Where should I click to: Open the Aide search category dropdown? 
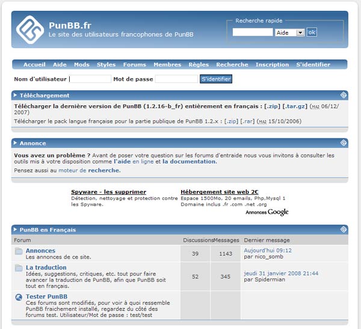(289, 32)
